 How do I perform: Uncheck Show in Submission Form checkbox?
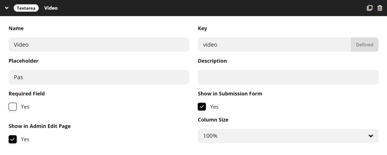202,107
